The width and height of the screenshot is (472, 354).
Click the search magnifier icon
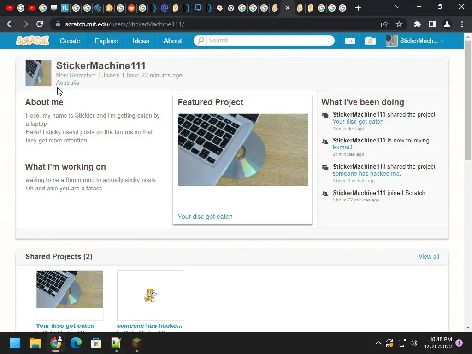201,41
